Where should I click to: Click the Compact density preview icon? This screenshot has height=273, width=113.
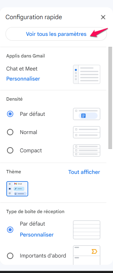coord(87,150)
